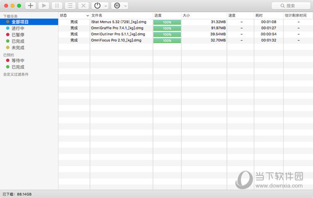This screenshot has width=313, height=198.
Task: Remove task with the X toolbar button
Action: (x=83, y=6)
